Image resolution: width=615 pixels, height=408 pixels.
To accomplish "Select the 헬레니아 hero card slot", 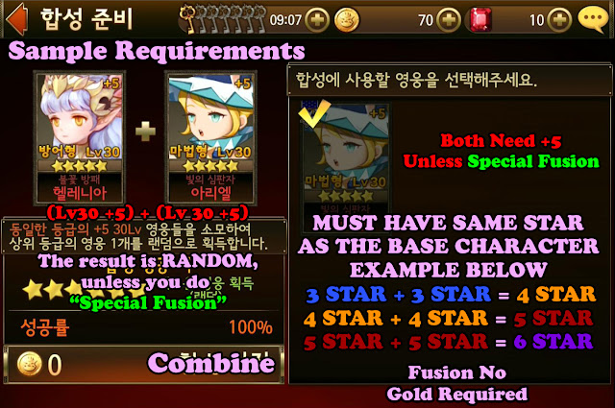I will point(80,137).
